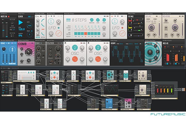Viewport: 186px width, 124px height.
Task: Flip the Mode switch on Monark ENV
Action: pos(43,49)
